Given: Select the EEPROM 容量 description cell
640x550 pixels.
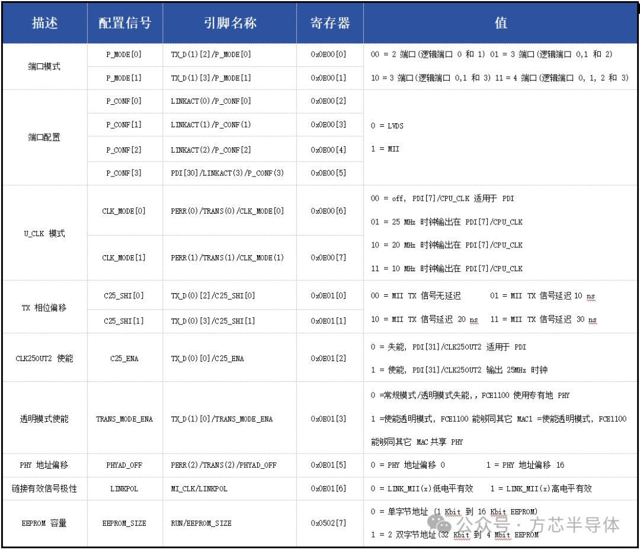Looking at the screenshot, I should pos(45,523).
